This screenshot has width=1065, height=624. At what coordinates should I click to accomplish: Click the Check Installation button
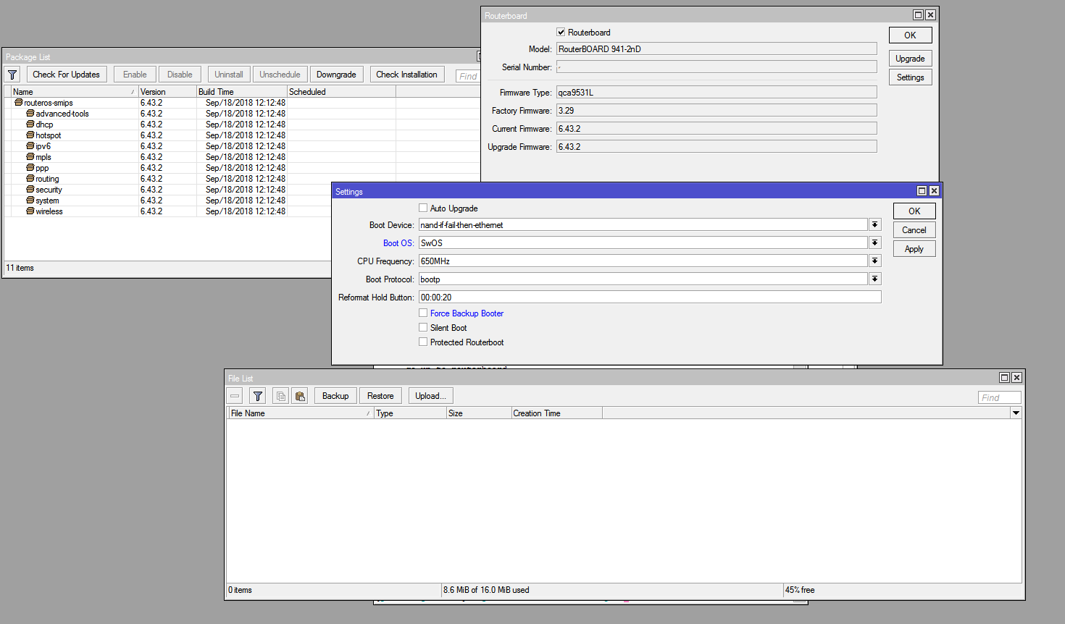pos(406,75)
